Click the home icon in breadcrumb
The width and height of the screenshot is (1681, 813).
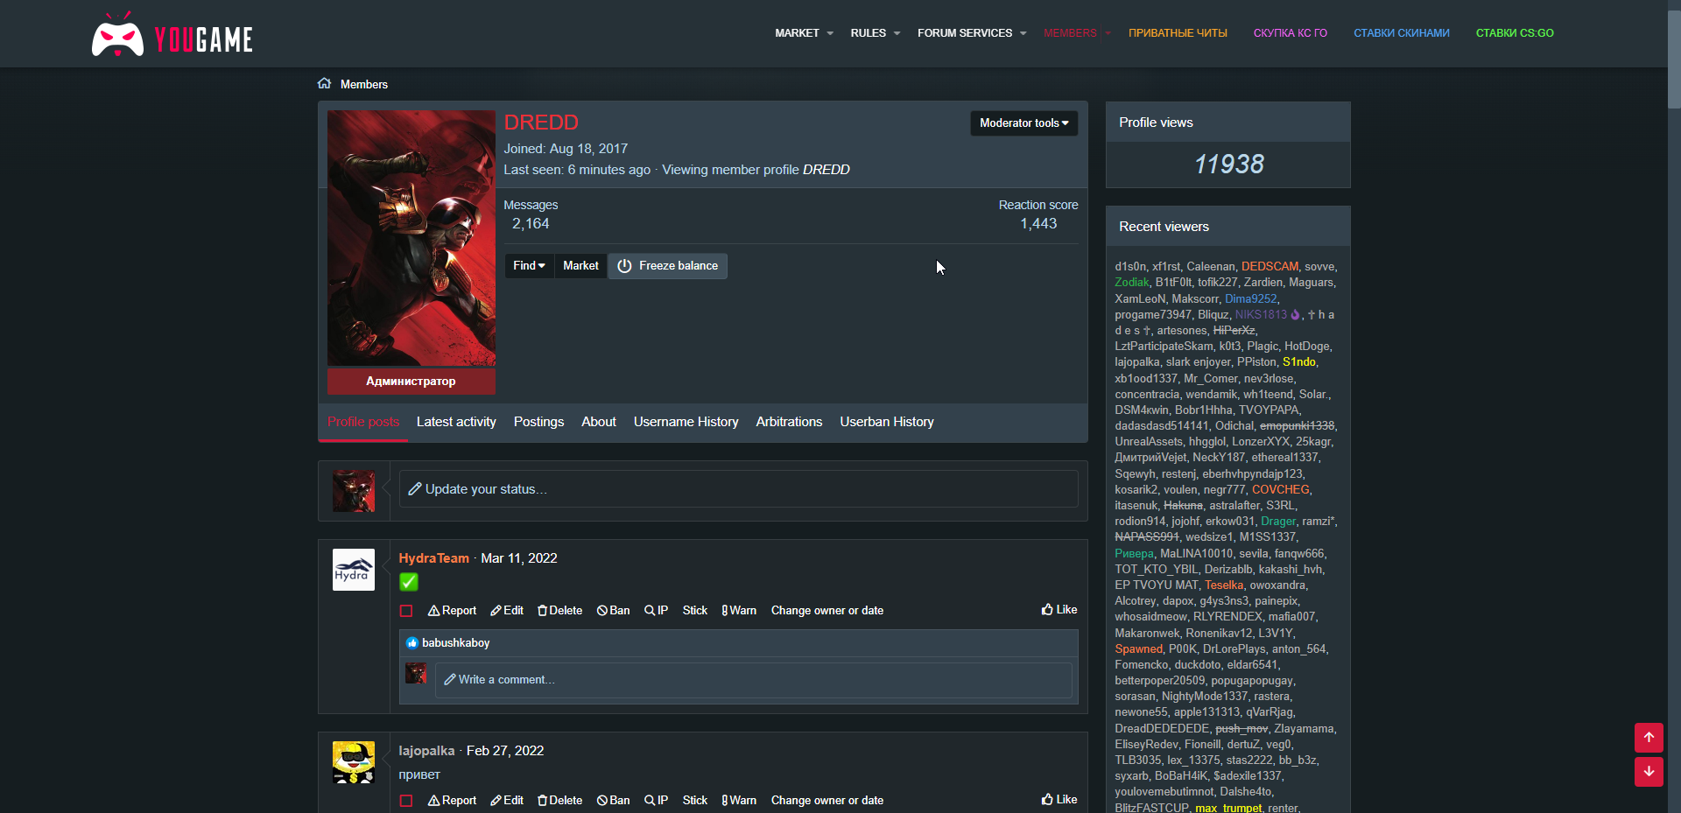pyautogui.click(x=324, y=84)
